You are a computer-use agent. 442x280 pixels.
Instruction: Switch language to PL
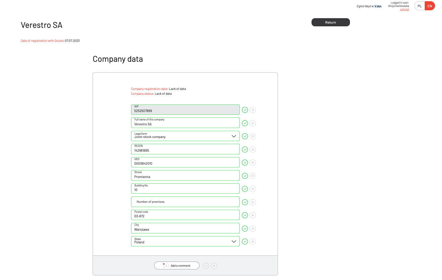[420, 6]
